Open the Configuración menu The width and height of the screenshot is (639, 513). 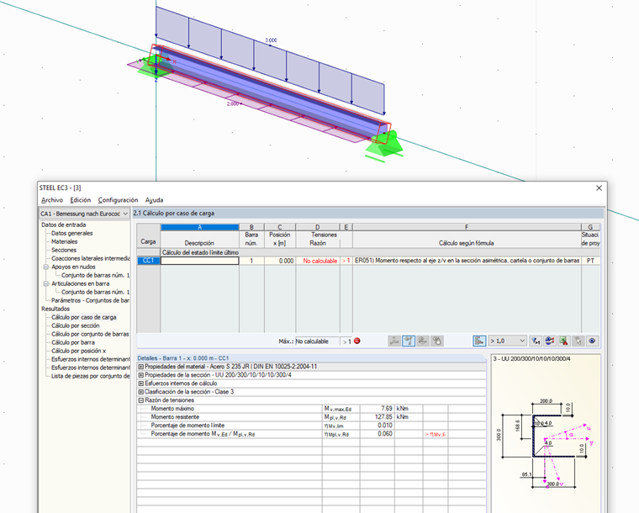click(x=118, y=200)
